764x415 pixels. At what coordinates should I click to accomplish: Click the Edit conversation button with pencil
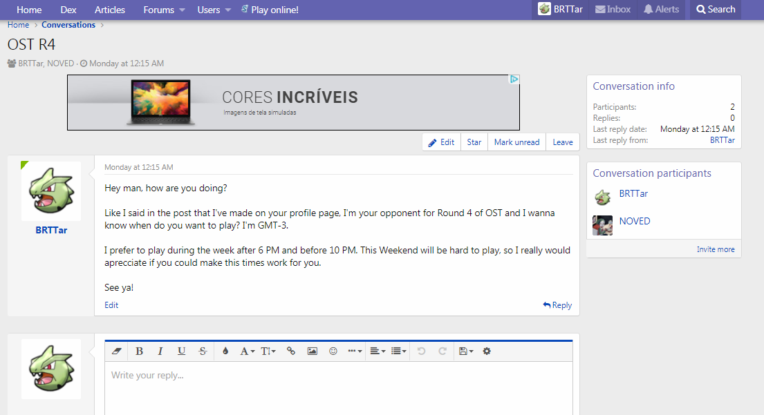pos(441,142)
